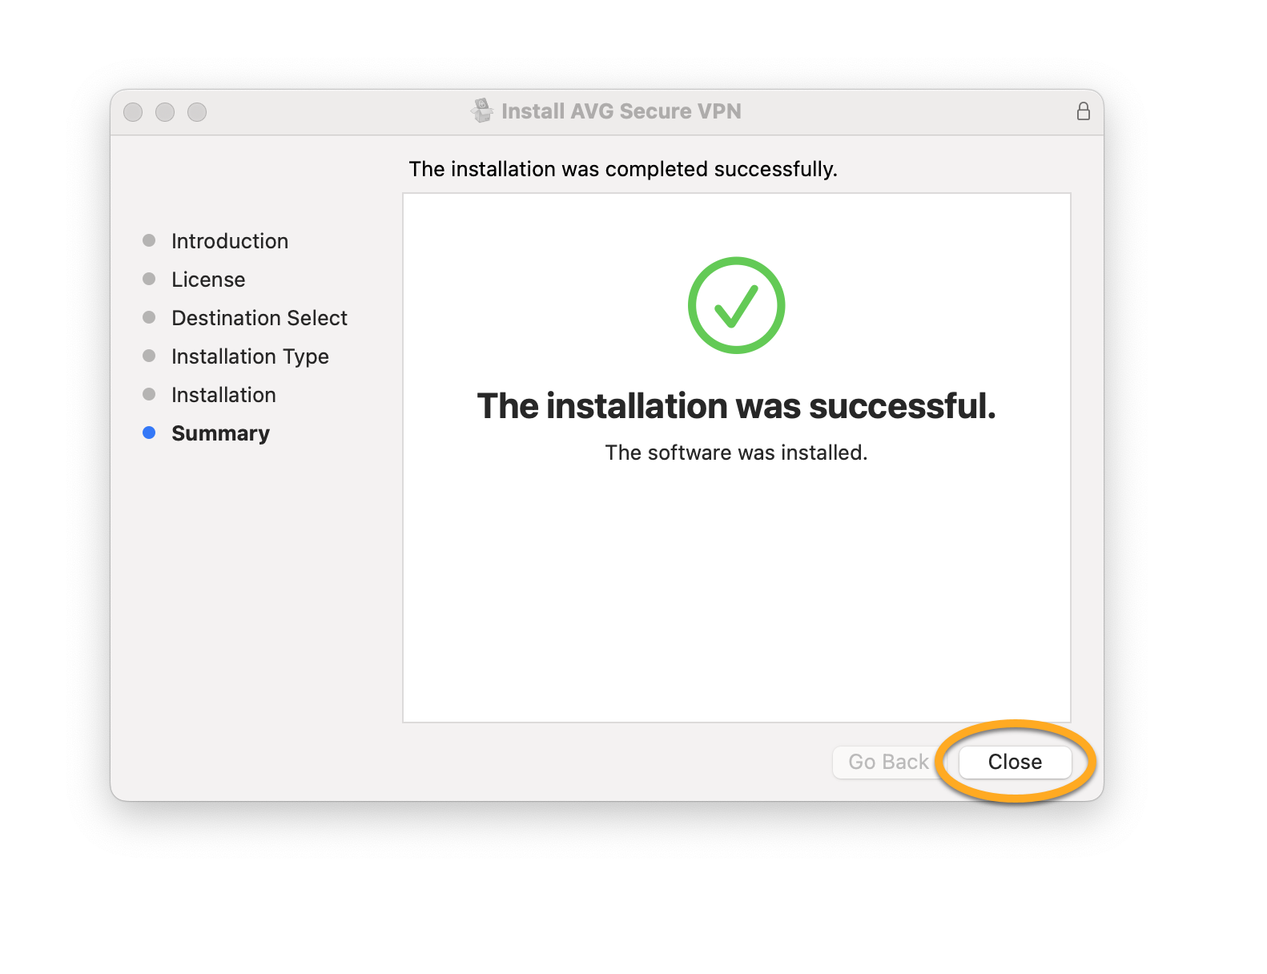Click the gray bullet next to Introduction
1267x974 pixels.
pyautogui.click(x=149, y=240)
